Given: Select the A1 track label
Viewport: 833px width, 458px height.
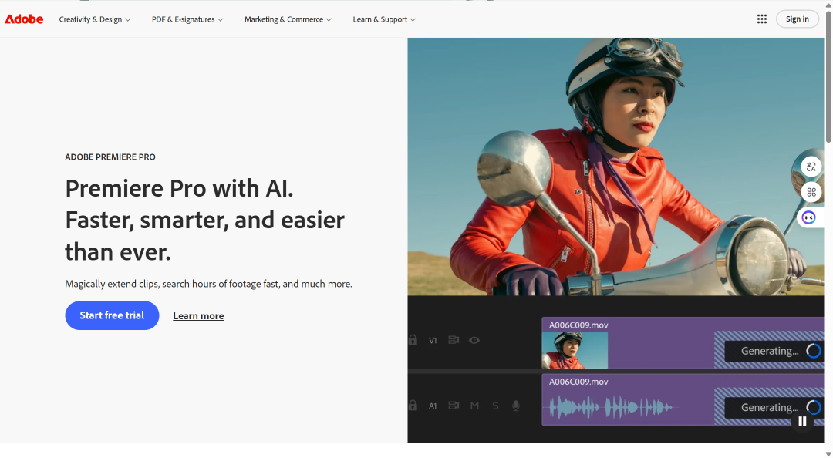Looking at the screenshot, I should pyautogui.click(x=433, y=406).
